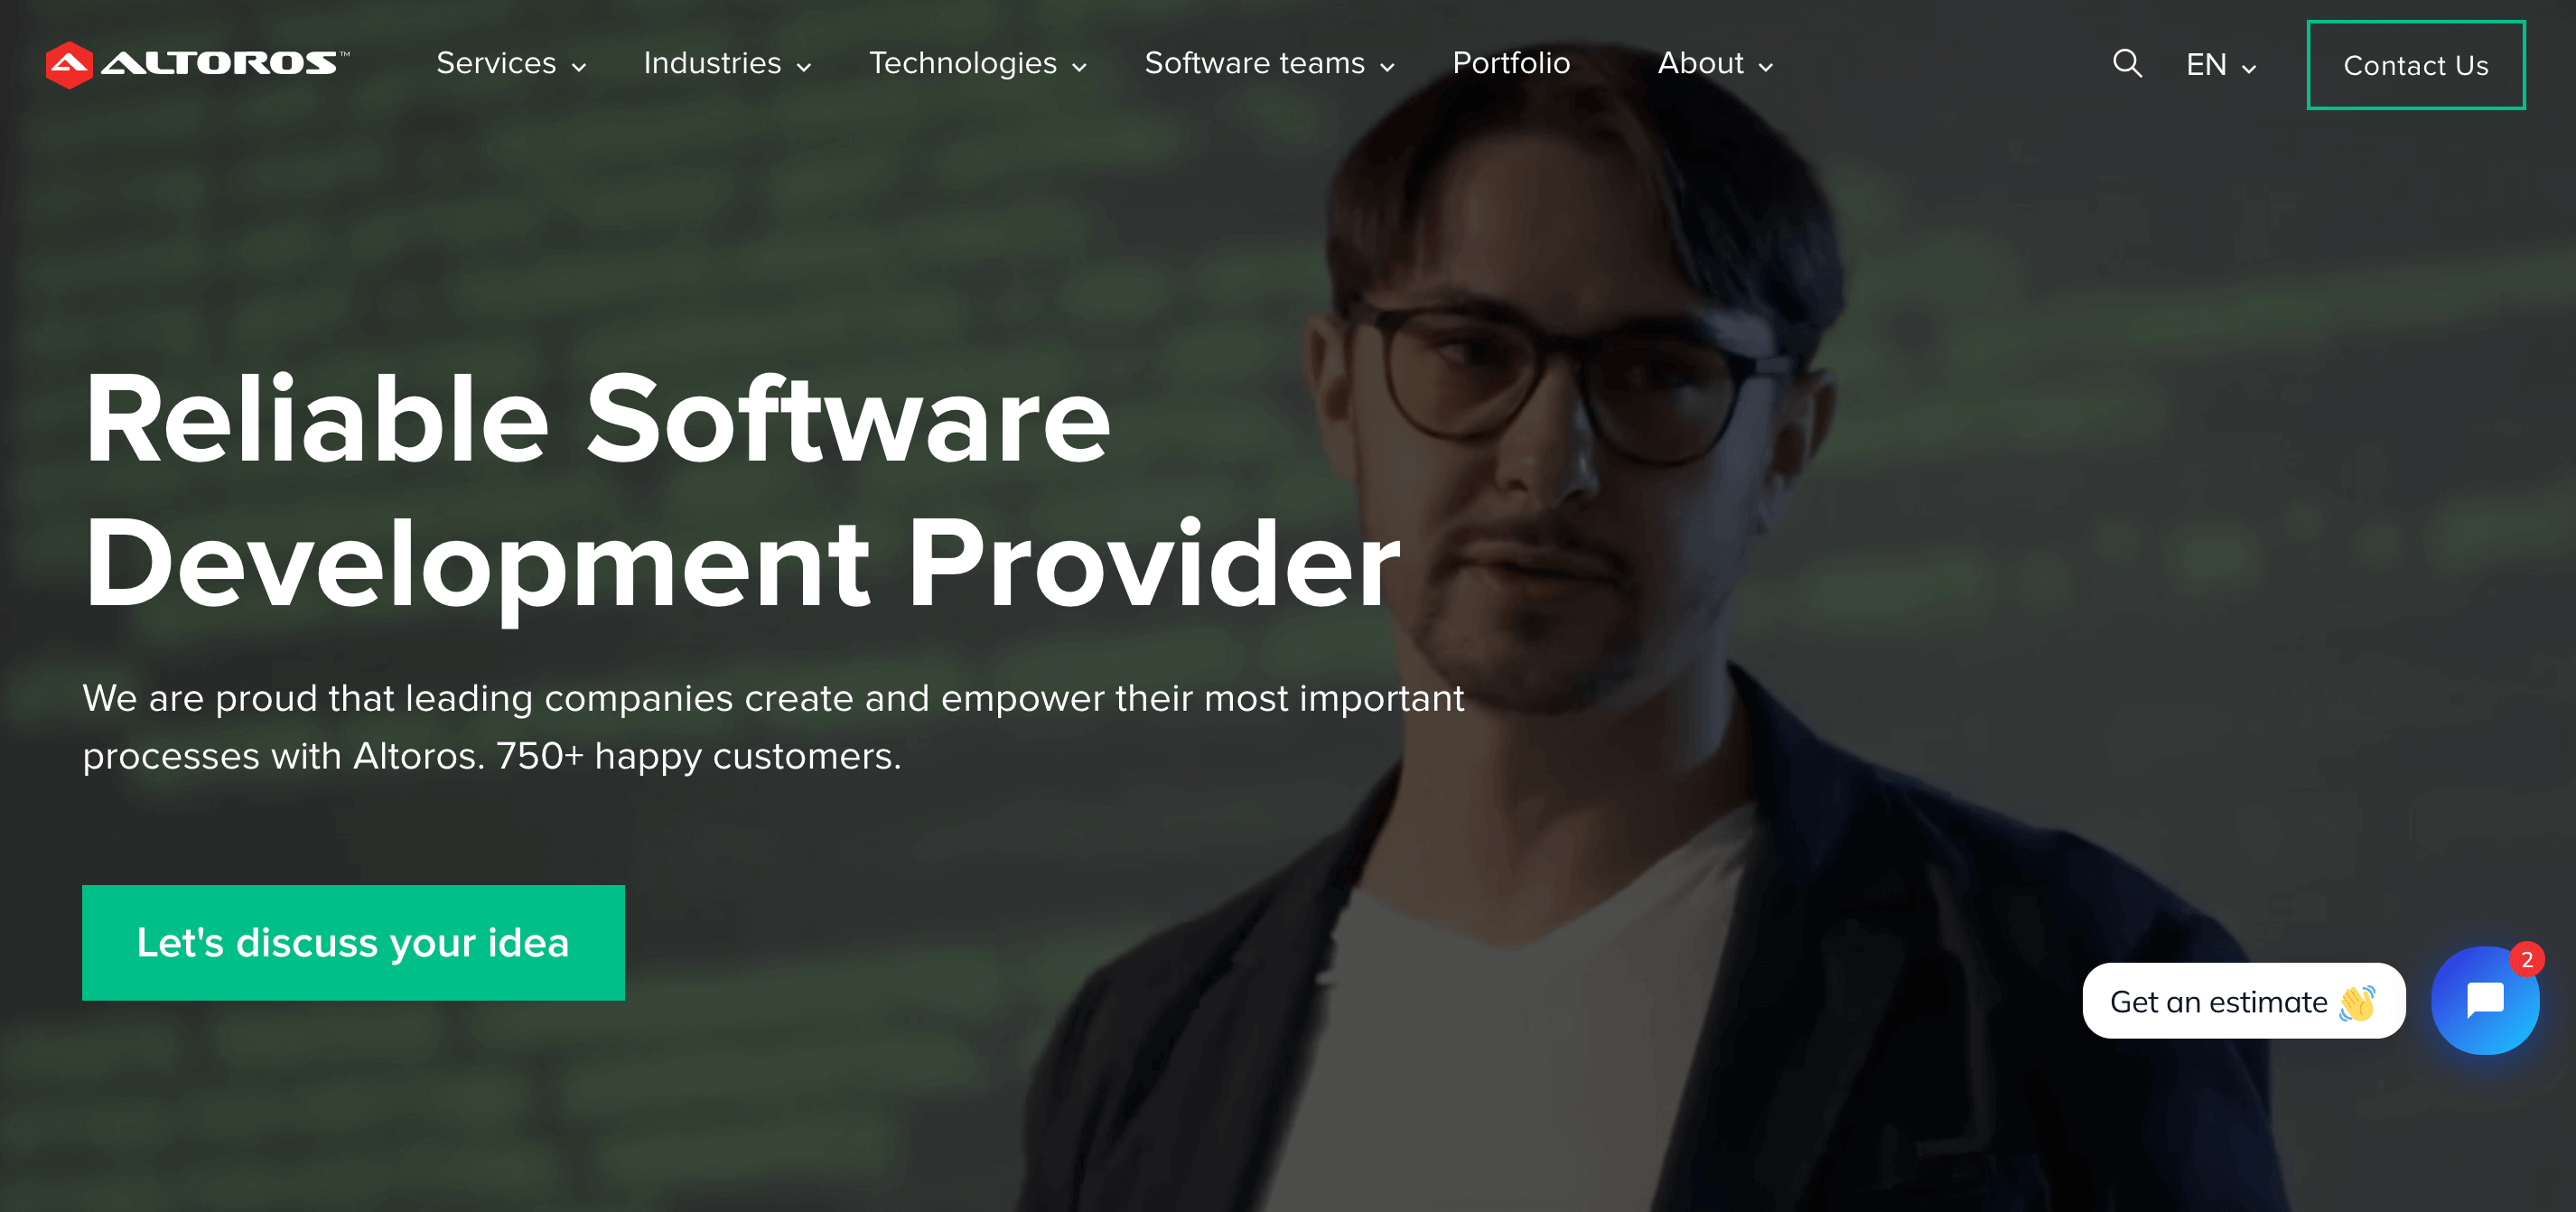Open the search magnifier icon
This screenshot has height=1212, width=2576.
click(2127, 64)
